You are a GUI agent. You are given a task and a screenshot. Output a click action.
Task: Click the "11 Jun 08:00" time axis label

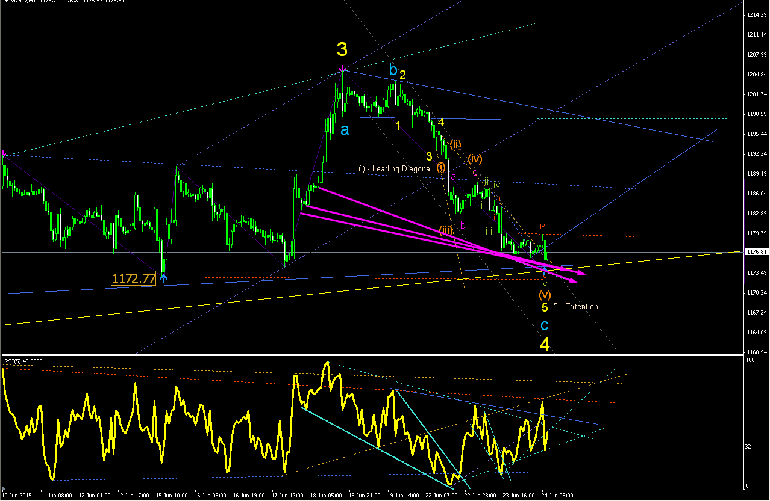tap(55, 496)
